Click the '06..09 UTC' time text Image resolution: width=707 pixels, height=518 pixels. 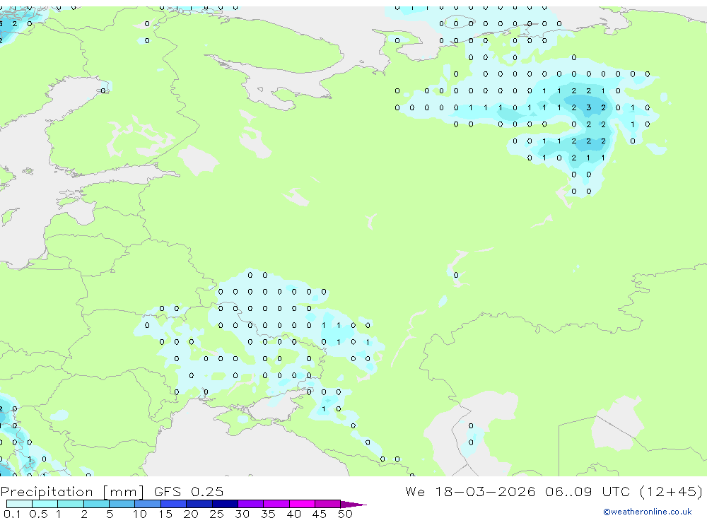(587, 491)
